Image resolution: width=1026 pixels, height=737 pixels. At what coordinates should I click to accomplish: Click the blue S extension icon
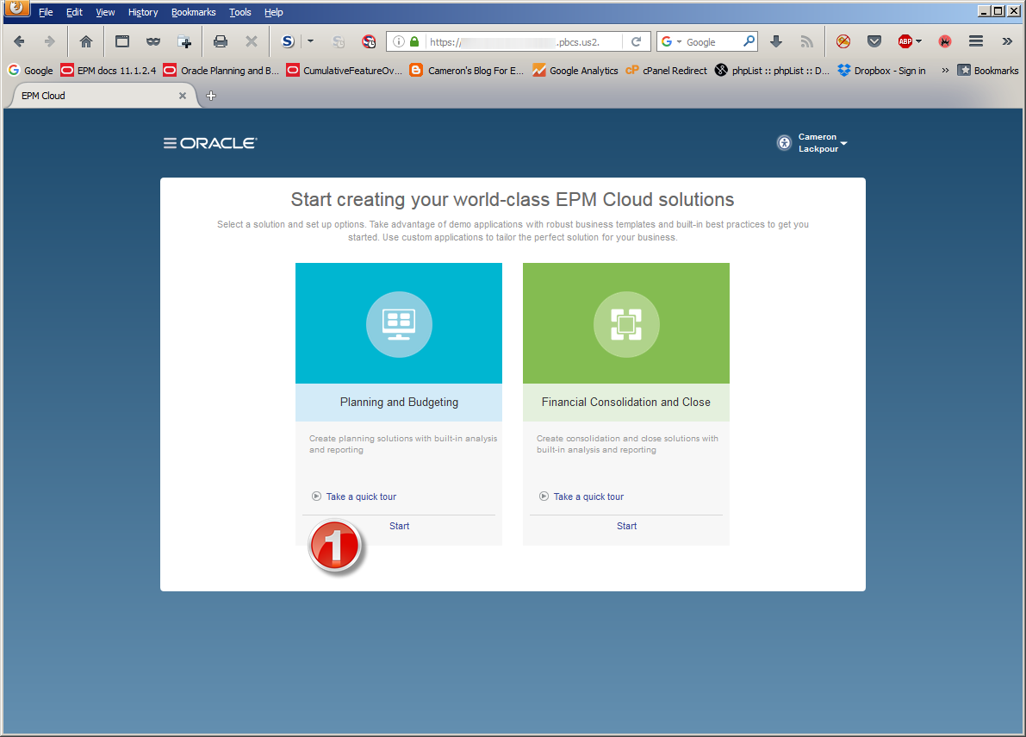(x=288, y=41)
